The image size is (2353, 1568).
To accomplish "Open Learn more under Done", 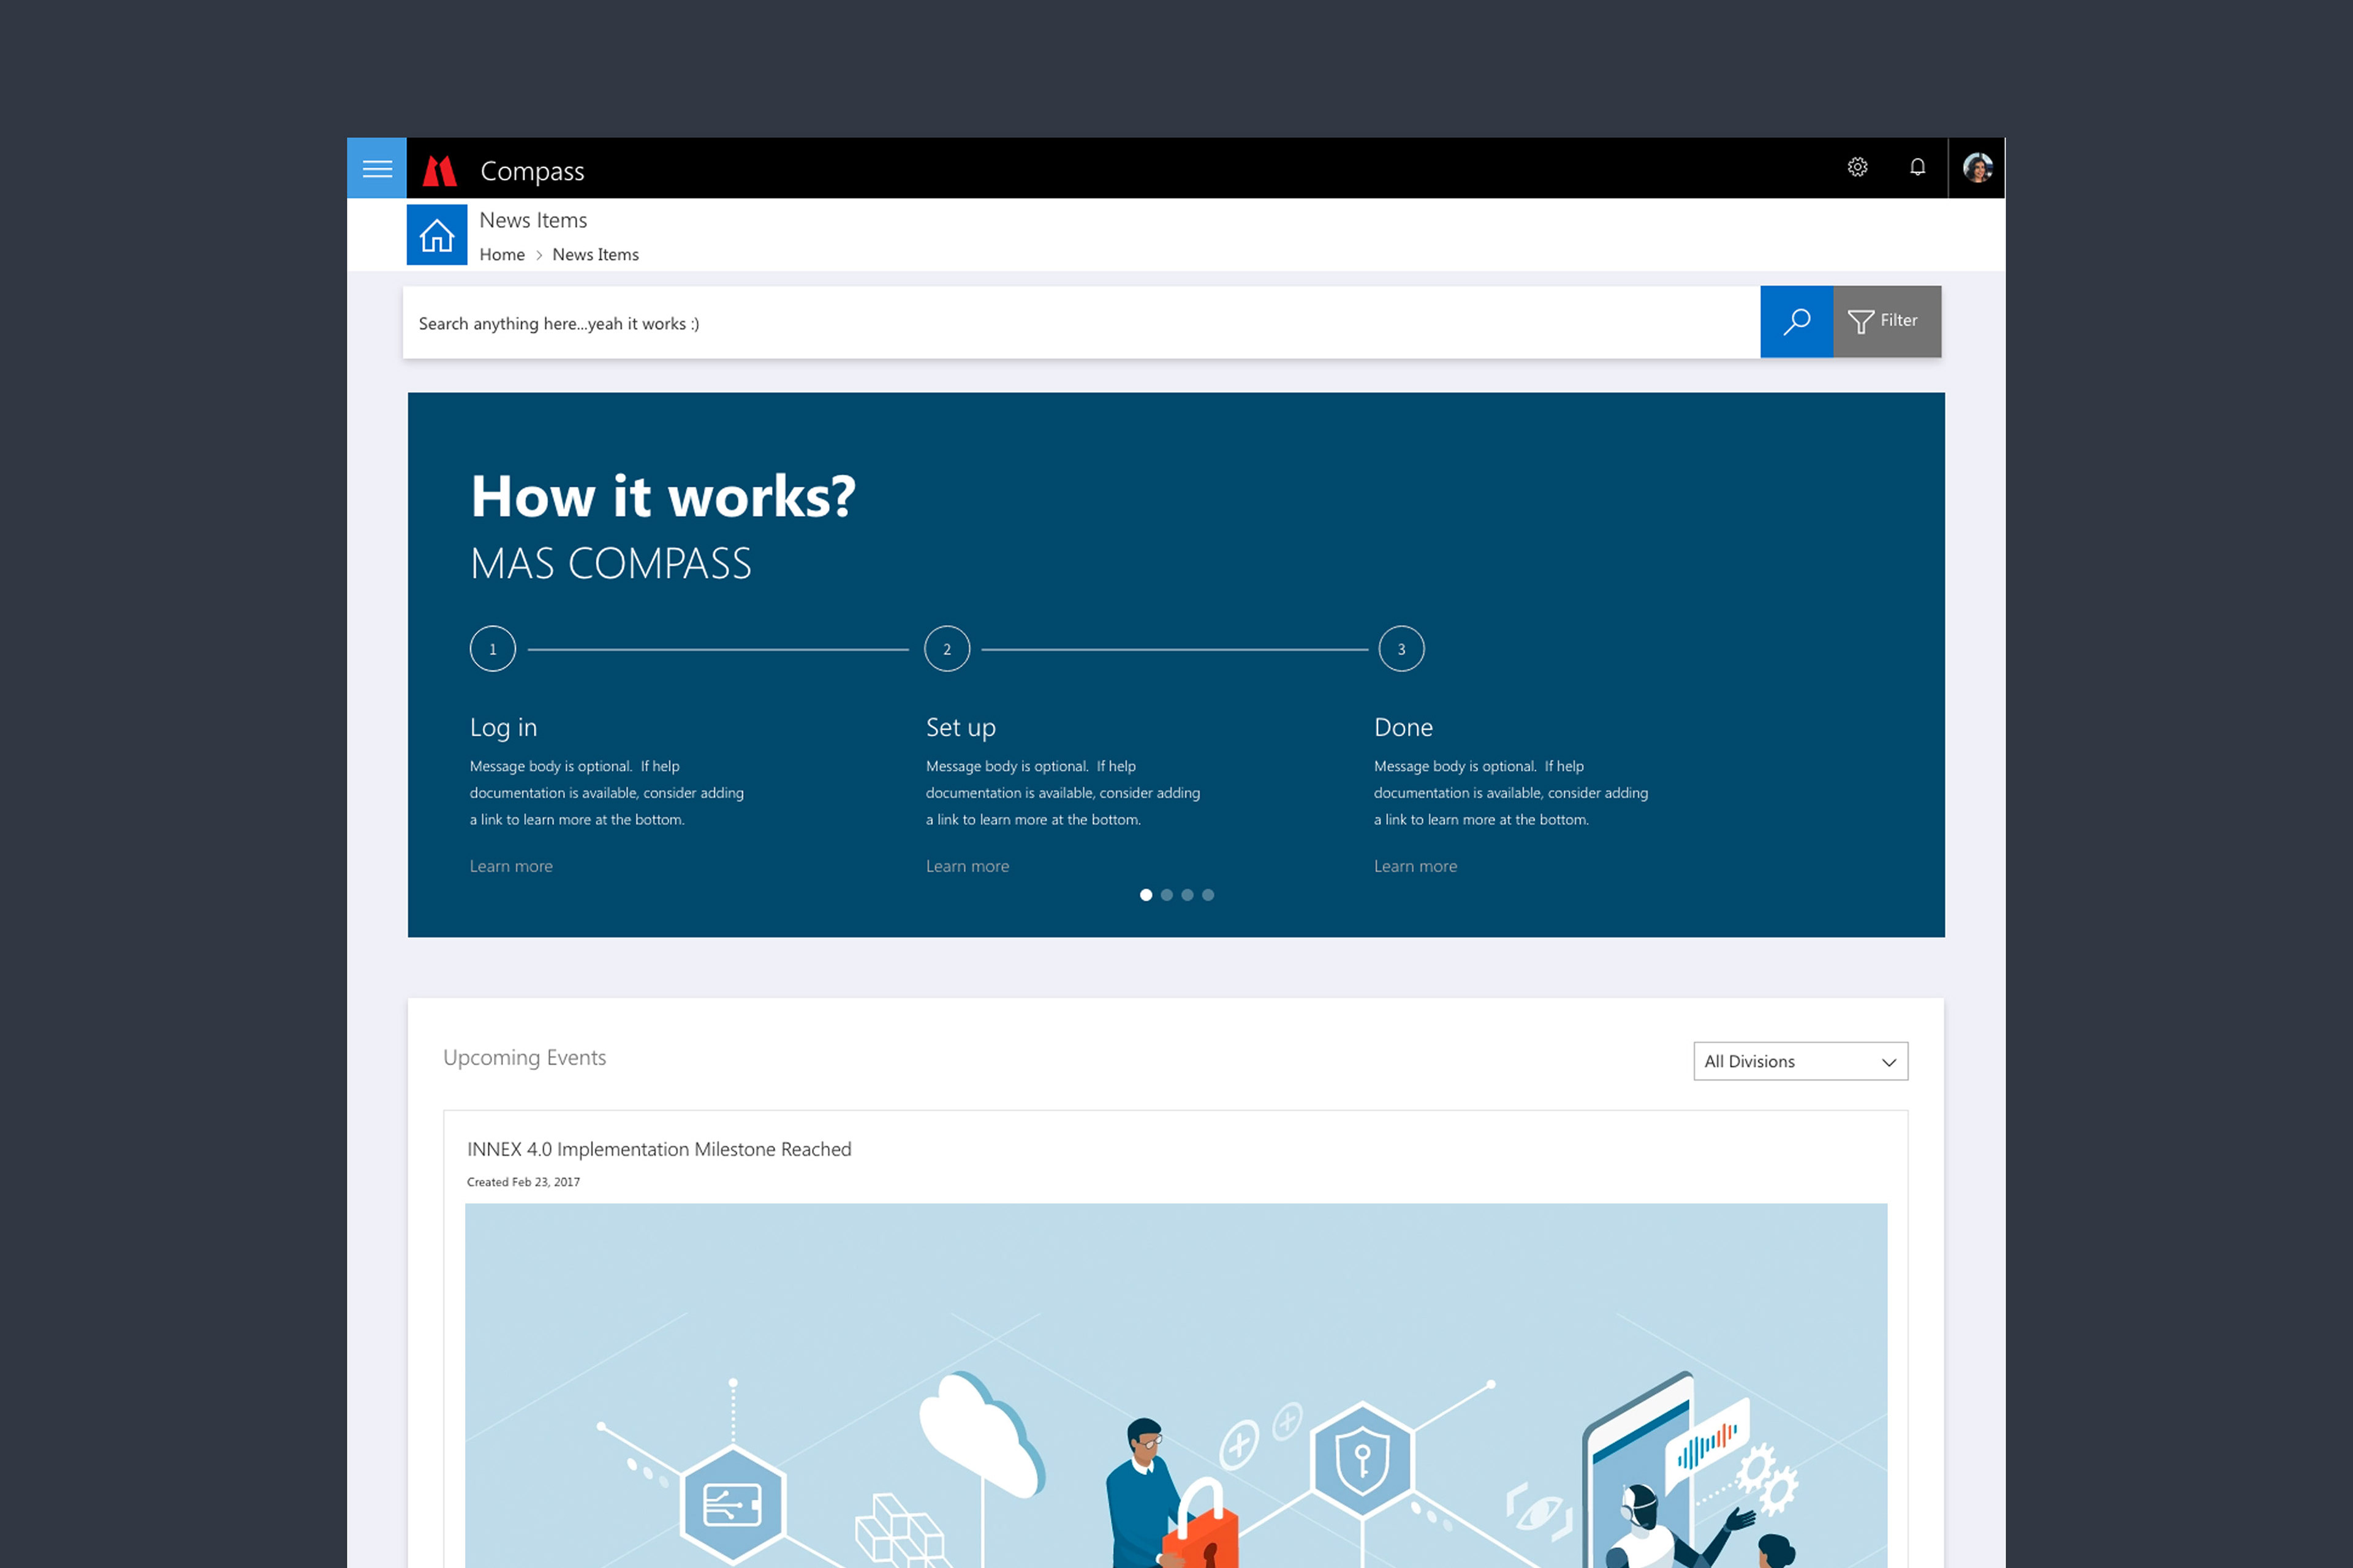I will click(x=1415, y=866).
